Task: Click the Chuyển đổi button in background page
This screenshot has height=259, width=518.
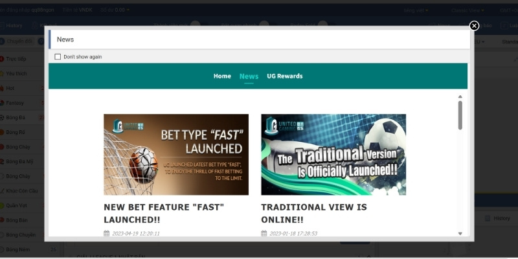Action: [16, 41]
